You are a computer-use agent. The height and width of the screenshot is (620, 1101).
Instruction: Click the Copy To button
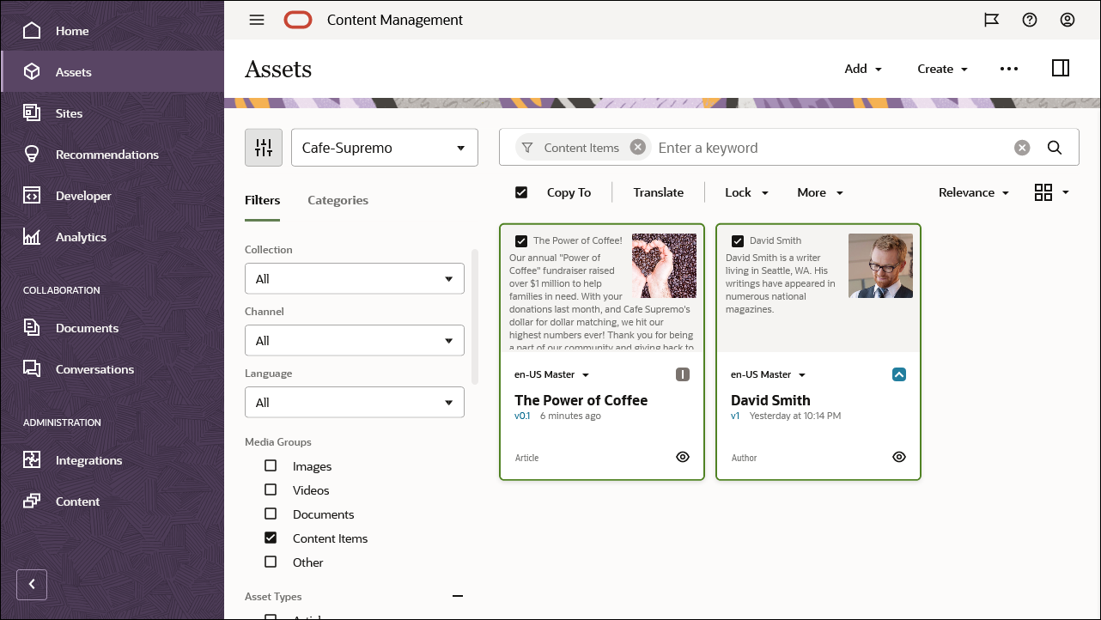569,192
